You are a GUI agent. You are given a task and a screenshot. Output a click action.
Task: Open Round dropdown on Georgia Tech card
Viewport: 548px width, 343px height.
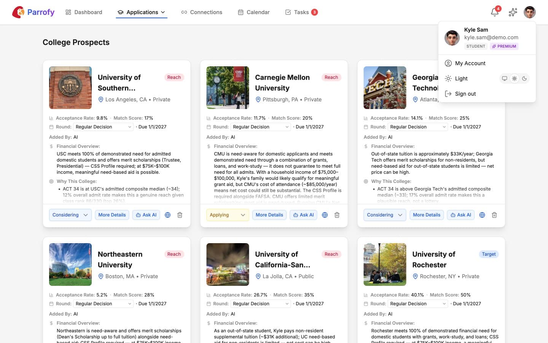(x=418, y=127)
